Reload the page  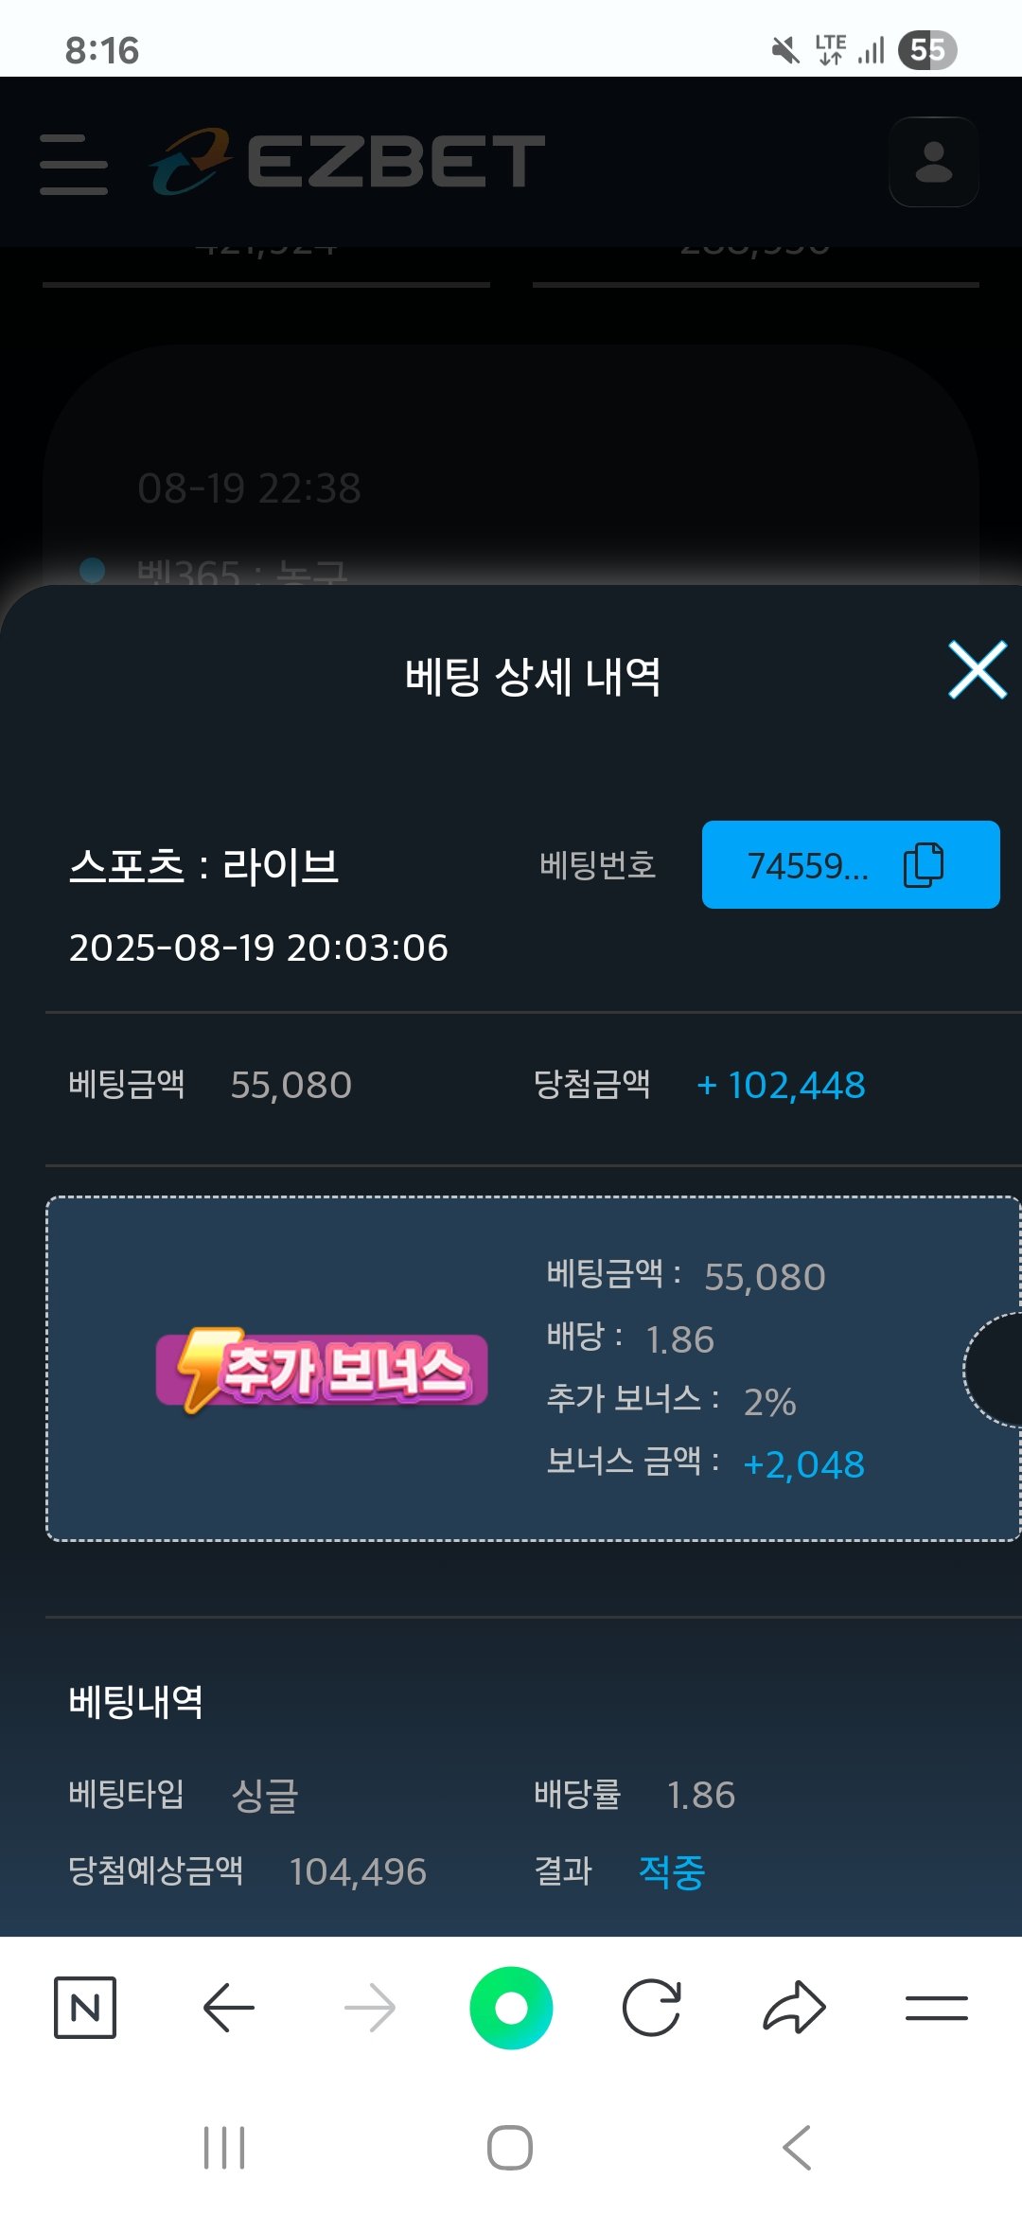pos(652,2007)
